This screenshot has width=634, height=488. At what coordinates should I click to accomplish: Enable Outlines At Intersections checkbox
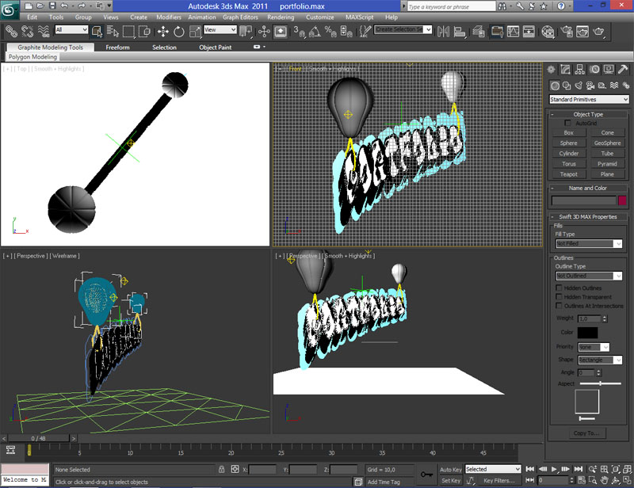pos(560,306)
